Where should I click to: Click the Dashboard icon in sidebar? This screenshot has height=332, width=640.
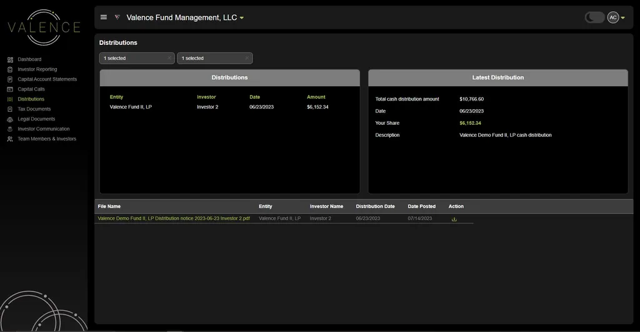pyautogui.click(x=10, y=59)
